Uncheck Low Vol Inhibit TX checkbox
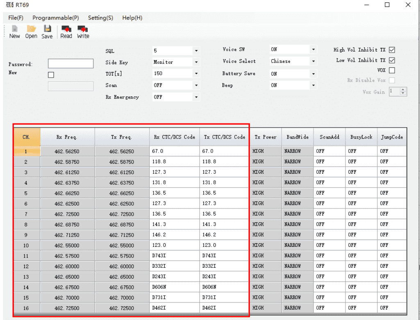 click(392, 60)
